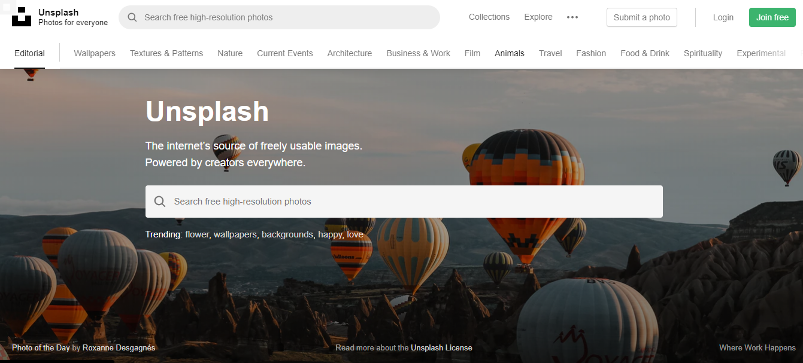This screenshot has width=803, height=363.
Task: Click the Unsplash Photos for everyone text
Action: (x=73, y=17)
